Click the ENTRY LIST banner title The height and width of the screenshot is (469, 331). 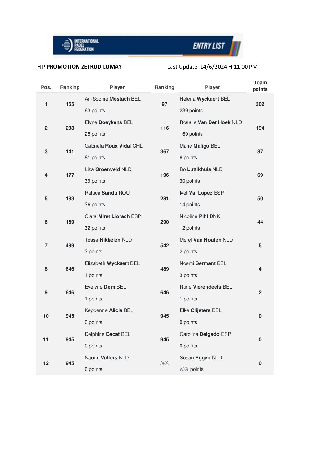pyautogui.click(x=209, y=46)
